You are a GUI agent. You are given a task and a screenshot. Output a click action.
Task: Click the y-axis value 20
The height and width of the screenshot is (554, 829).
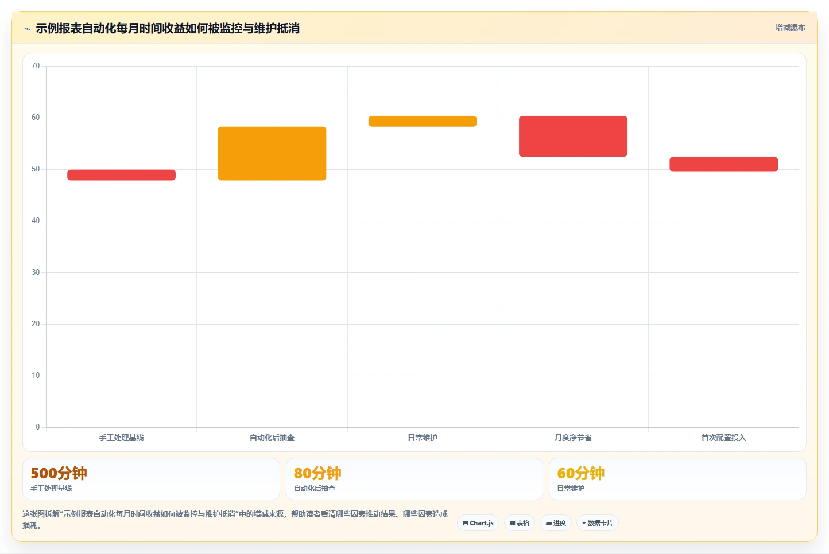[36, 324]
